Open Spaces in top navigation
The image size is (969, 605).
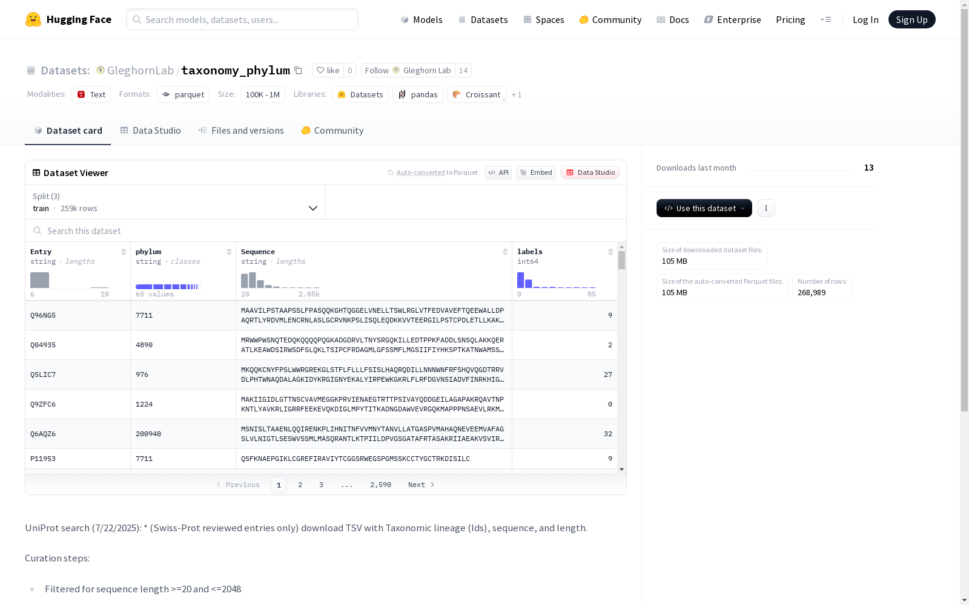tap(543, 19)
